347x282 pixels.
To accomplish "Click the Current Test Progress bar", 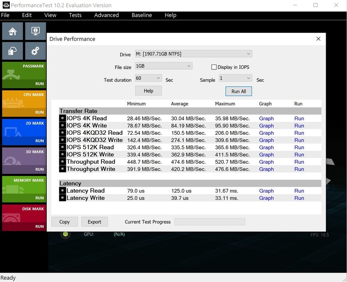I will pos(210,222).
